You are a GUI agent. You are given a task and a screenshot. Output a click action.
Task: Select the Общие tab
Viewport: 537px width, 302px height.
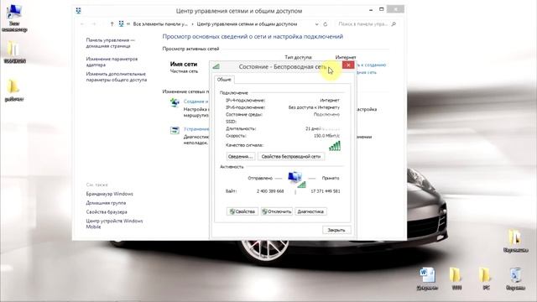pyautogui.click(x=224, y=80)
